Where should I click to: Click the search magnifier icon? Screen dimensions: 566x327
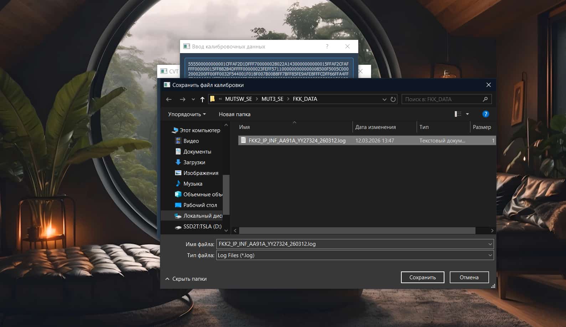(485, 99)
